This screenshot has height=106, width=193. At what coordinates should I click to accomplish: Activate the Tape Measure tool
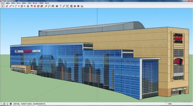pos(46,6)
